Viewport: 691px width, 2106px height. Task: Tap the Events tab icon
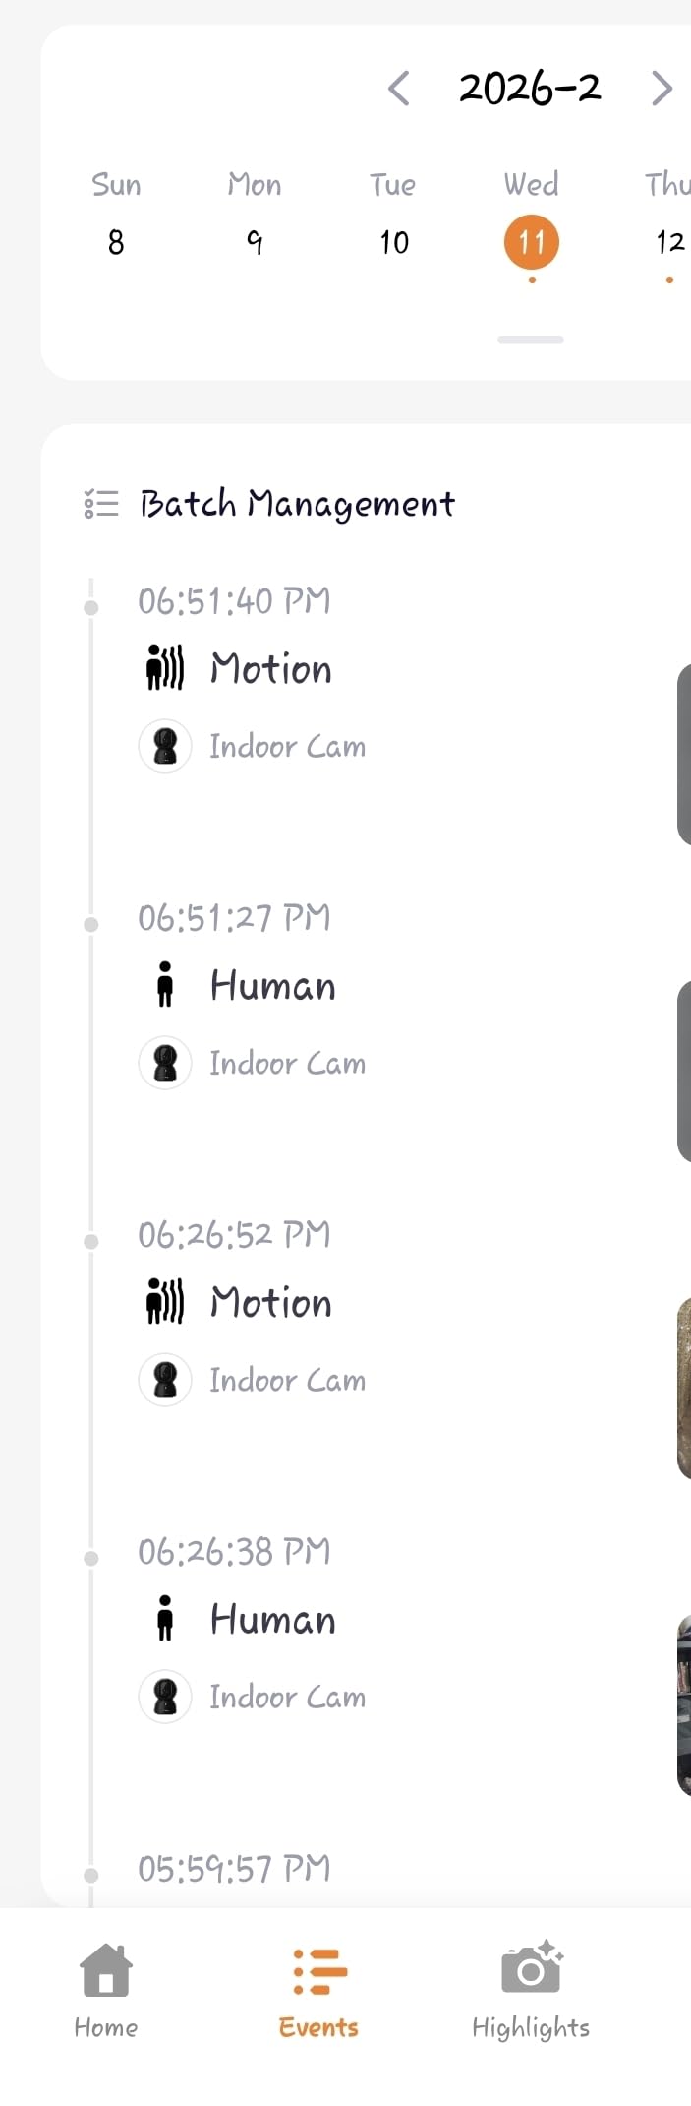(319, 1972)
